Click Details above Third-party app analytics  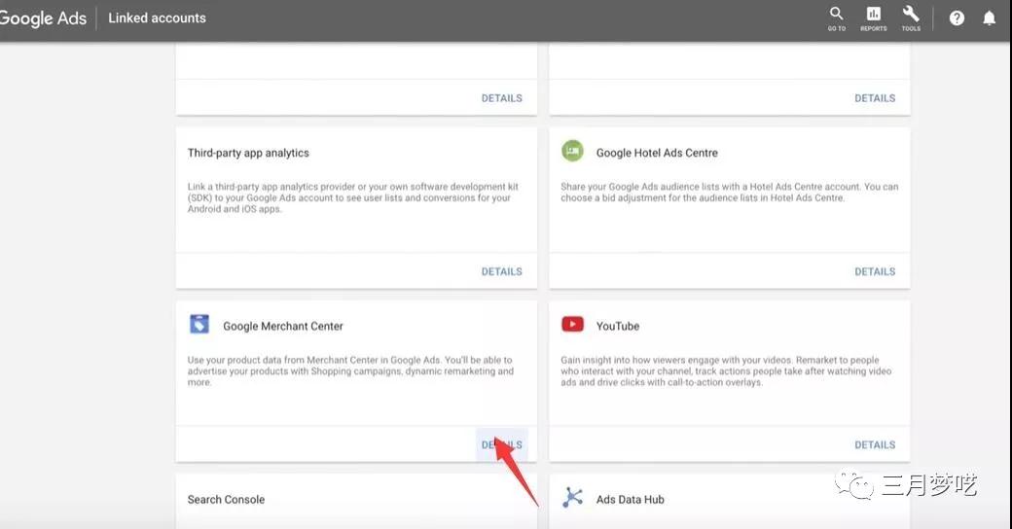click(501, 98)
